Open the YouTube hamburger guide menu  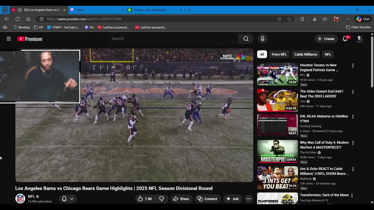(9, 39)
